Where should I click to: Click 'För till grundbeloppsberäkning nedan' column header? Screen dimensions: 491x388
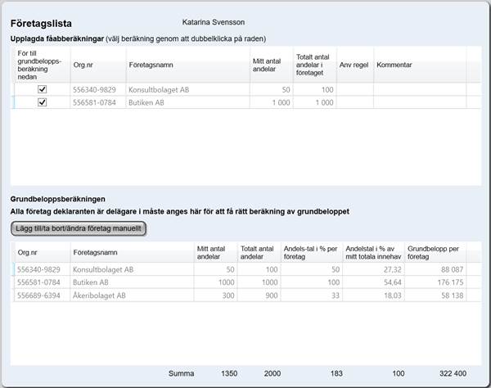41,64
